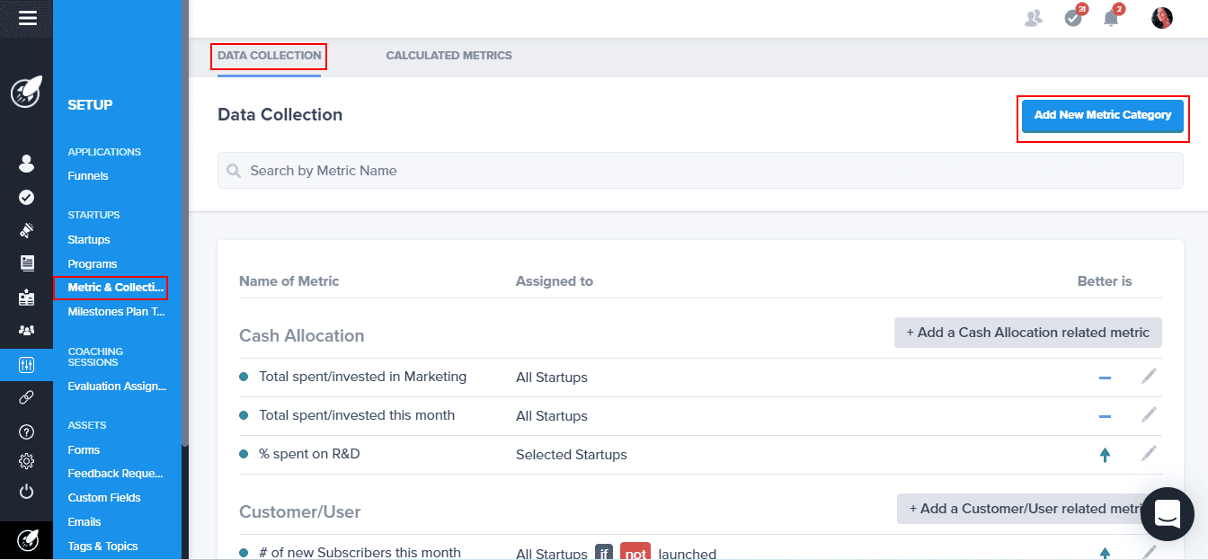This screenshot has width=1208, height=560.
Task: Click the rocket icon at sidebar bottom
Action: [x=26, y=540]
